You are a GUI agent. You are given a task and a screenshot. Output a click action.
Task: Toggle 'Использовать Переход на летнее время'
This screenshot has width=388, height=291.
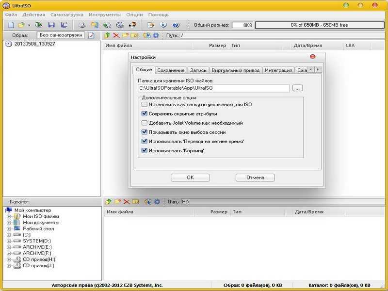(x=144, y=141)
